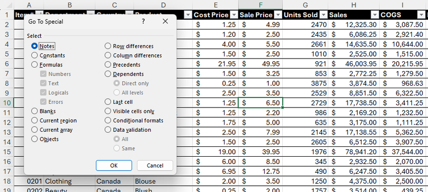Click Sales cell 78,941.20
The image size is (428, 192).
(354, 152)
